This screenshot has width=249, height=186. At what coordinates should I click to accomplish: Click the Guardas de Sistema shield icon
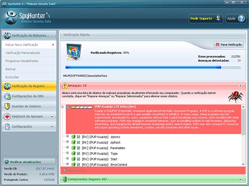tap(7, 106)
